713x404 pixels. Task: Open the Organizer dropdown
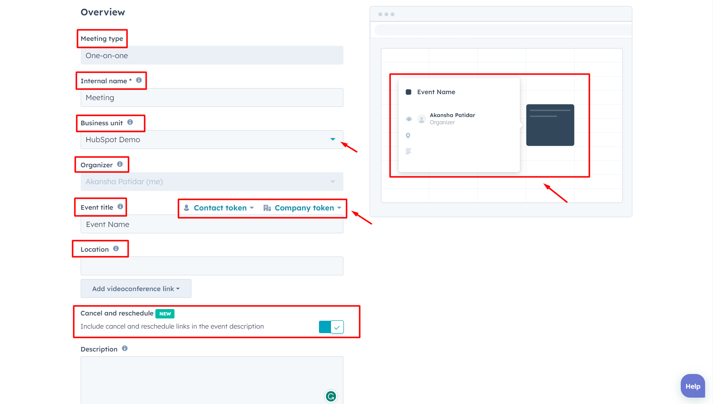212,182
